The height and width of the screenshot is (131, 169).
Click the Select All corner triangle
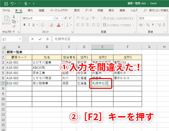point(3,47)
